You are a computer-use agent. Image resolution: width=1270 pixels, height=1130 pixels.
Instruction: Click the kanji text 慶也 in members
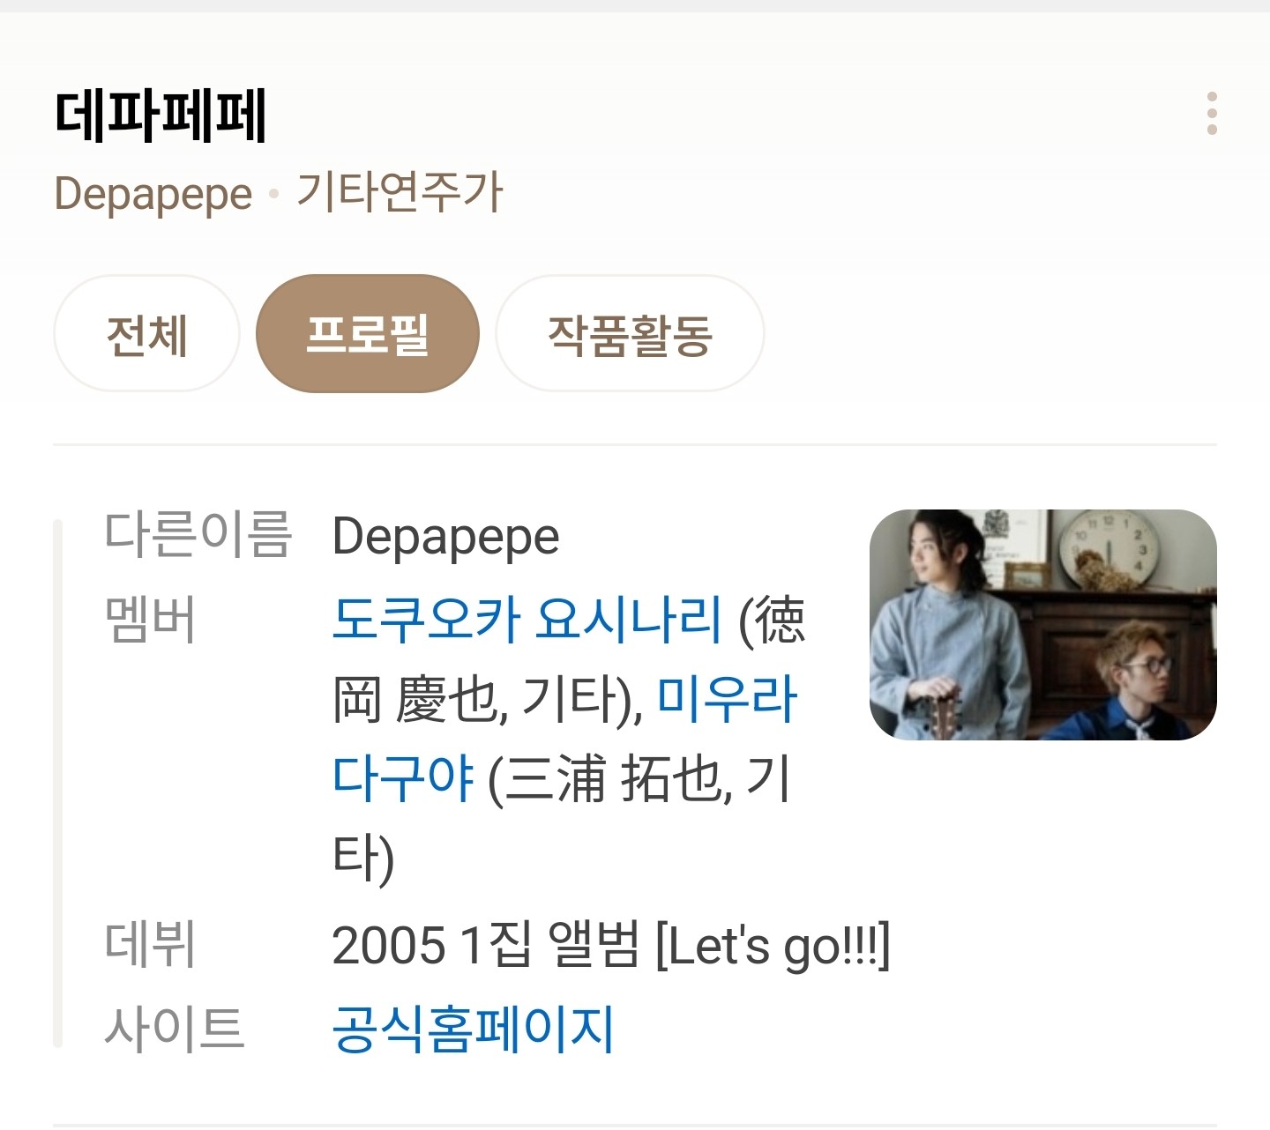[448, 698]
